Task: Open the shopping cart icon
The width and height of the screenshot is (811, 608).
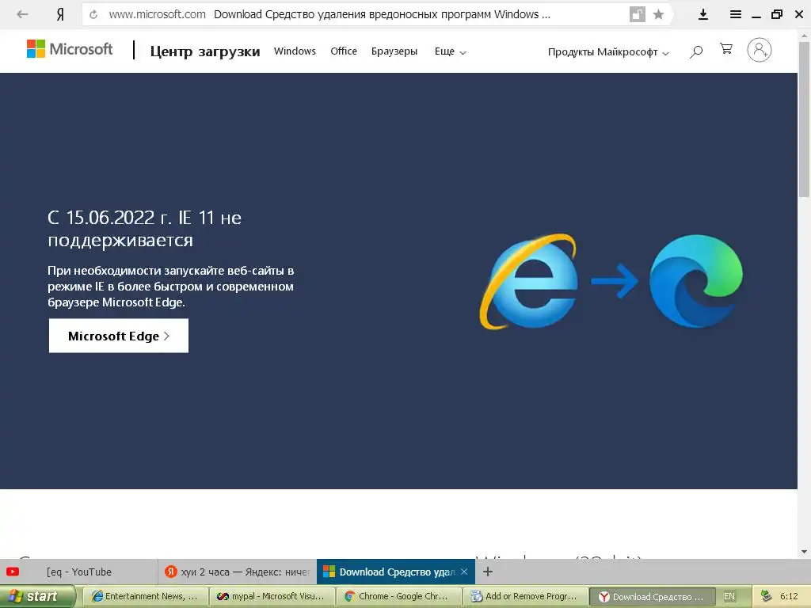Action: tap(726, 49)
